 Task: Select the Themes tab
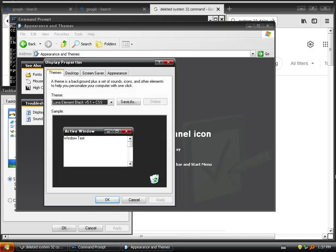55,73
